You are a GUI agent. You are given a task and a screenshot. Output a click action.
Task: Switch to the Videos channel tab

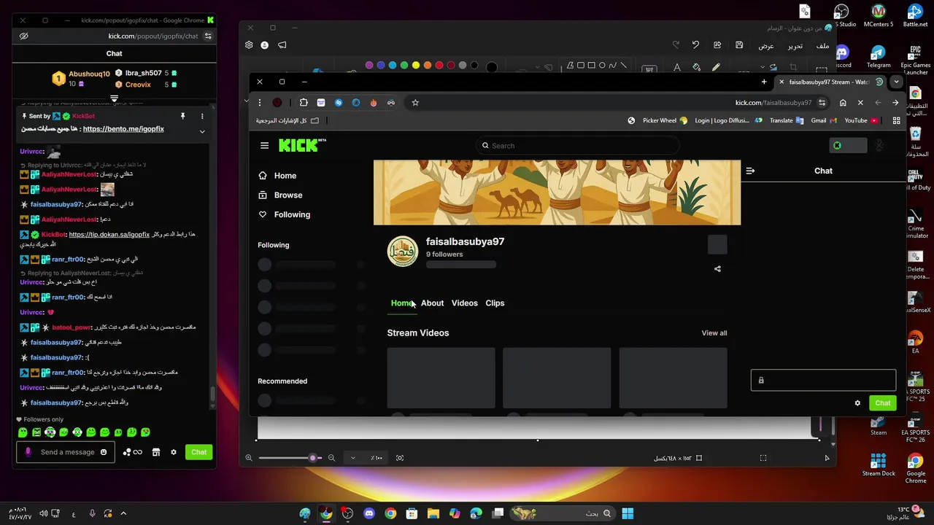[x=464, y=303]
